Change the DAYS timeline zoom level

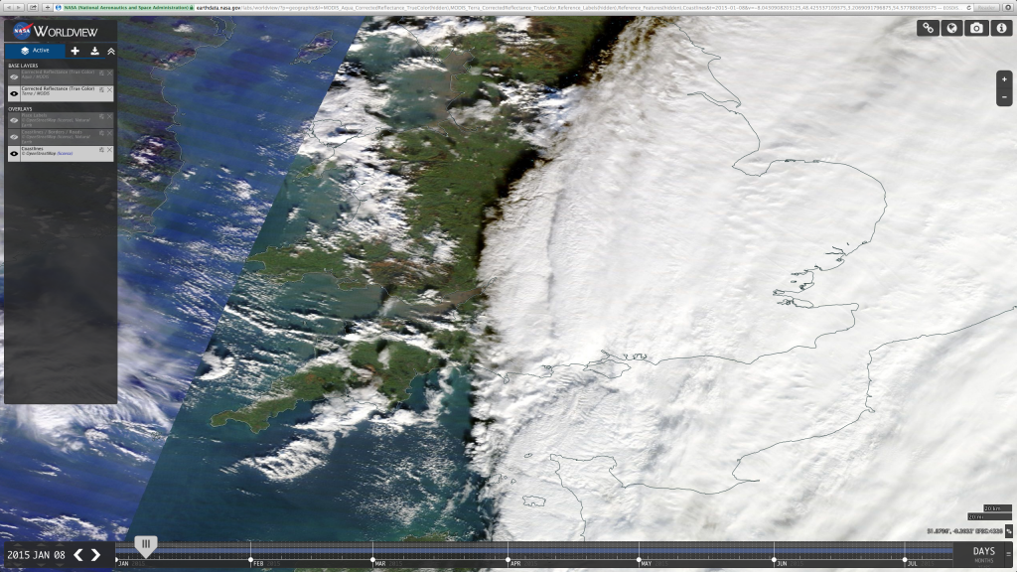point(983,553)
